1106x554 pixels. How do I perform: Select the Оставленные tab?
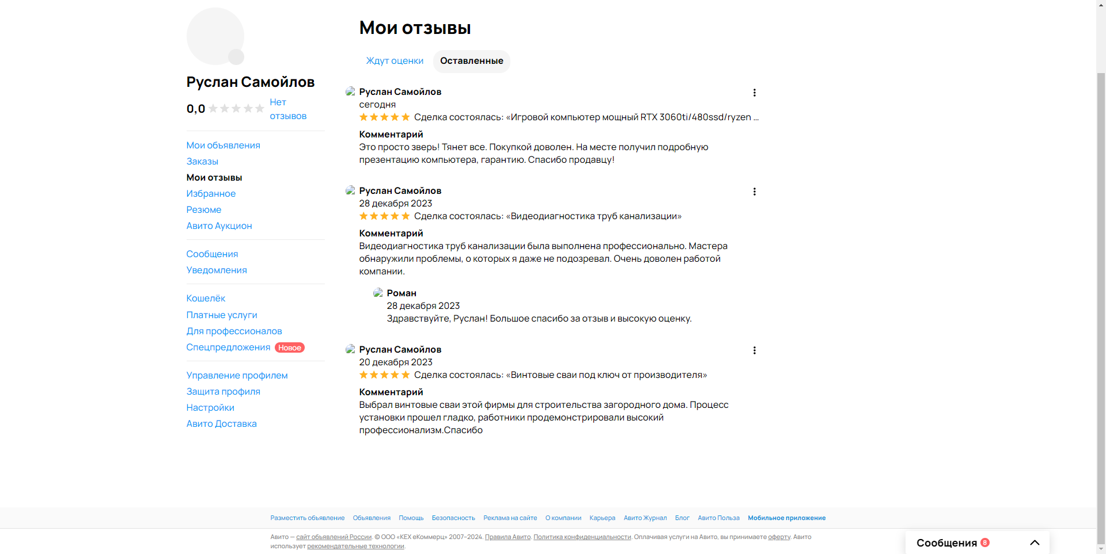pyautogui.click(x=471, y=61)
